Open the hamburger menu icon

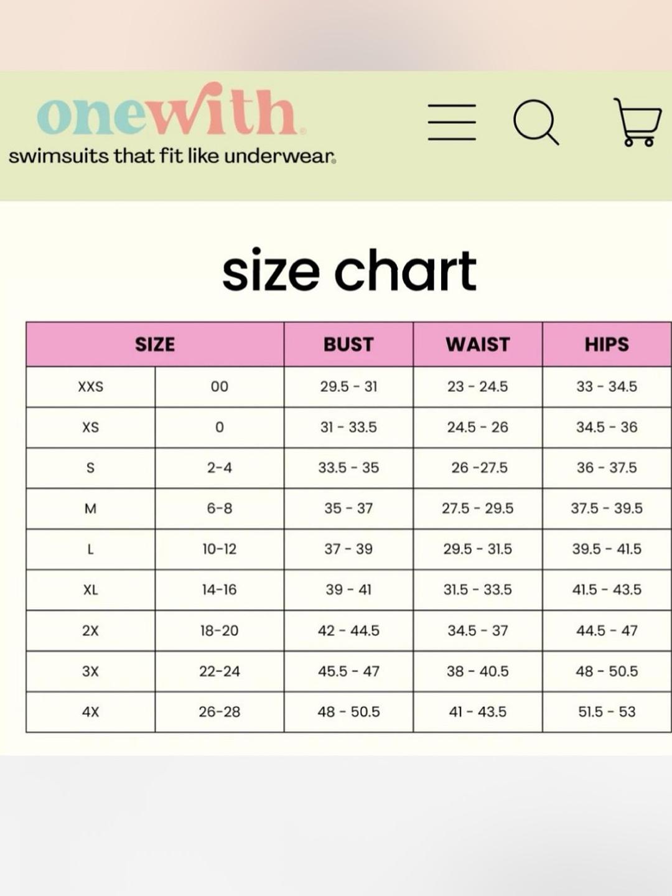452,122
